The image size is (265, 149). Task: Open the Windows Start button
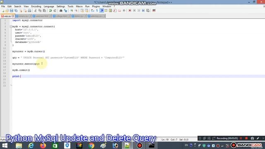coord(5,146)
